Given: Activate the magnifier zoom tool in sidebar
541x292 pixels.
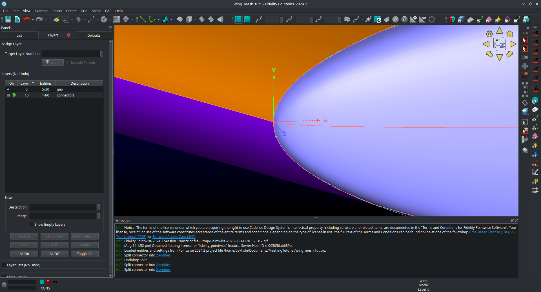Looking at the screenshot, I should 525,150.
